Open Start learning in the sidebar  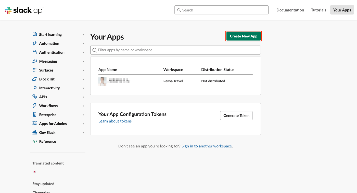tap(50, 34)
